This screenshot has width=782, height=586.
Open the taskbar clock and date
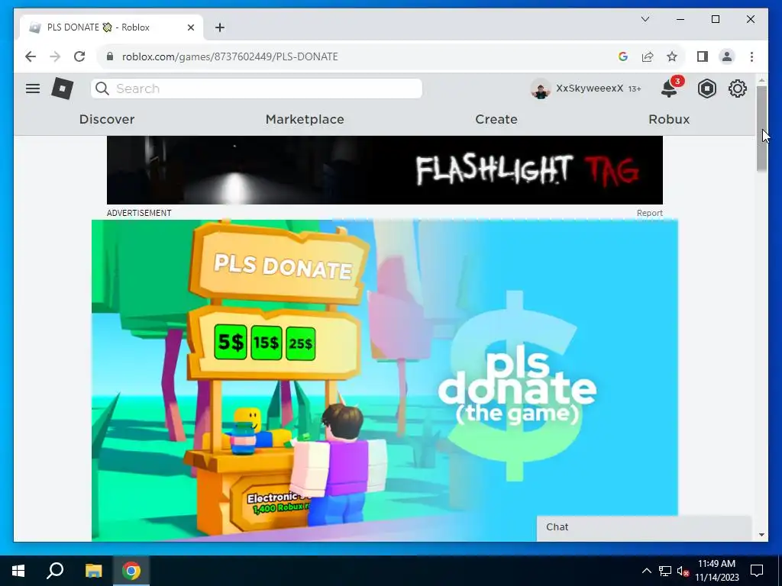click(x=716, y=571)
